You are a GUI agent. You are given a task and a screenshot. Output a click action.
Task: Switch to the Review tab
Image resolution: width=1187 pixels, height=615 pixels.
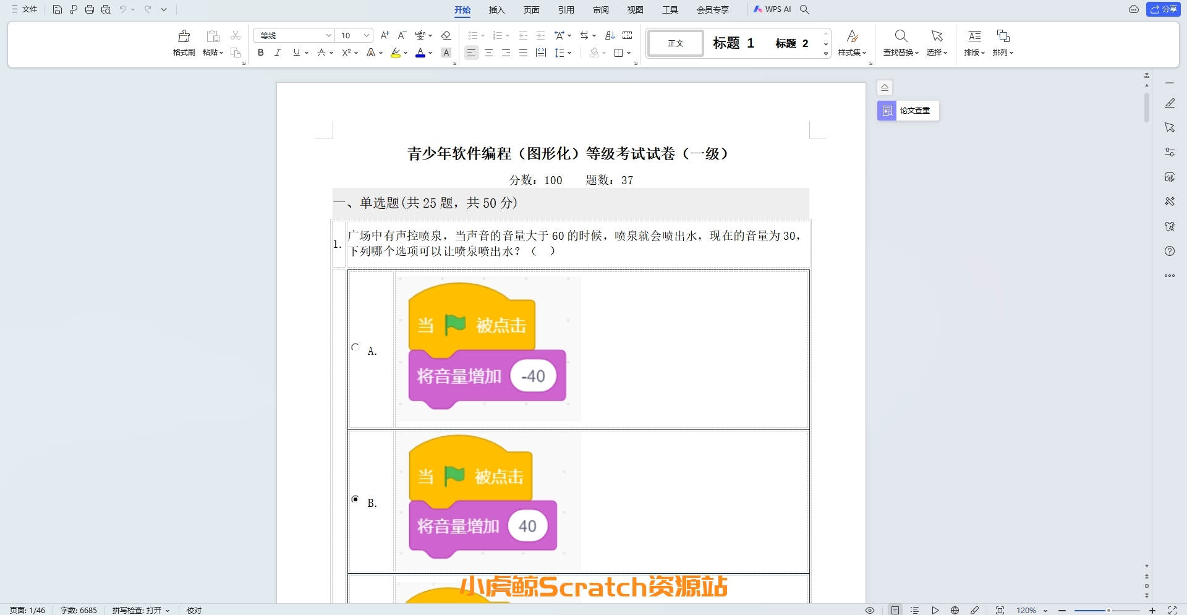click(600, 10)
